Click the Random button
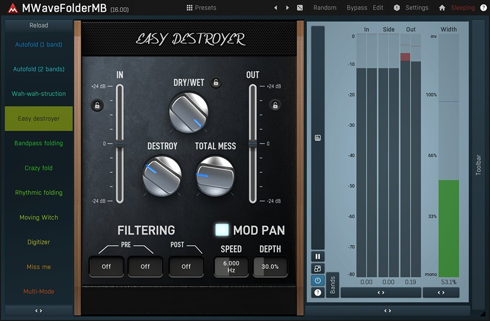This screenshot has width=490, height=321. click(325, 8)
